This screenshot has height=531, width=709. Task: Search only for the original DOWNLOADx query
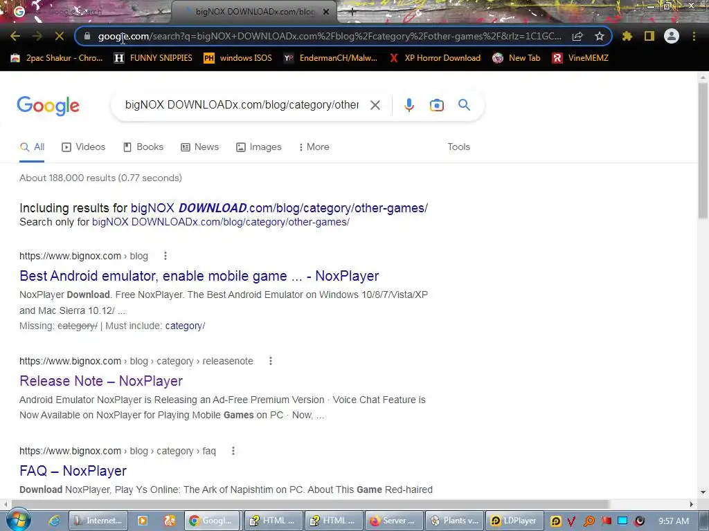[x=221, y=222]
